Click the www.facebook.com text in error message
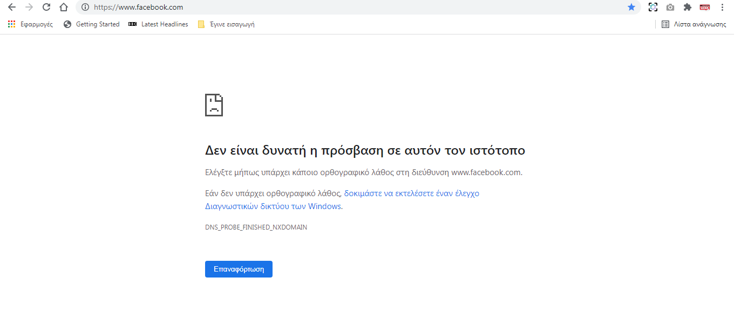The width and height of the screenshot is (741, 333). (486, 173)
